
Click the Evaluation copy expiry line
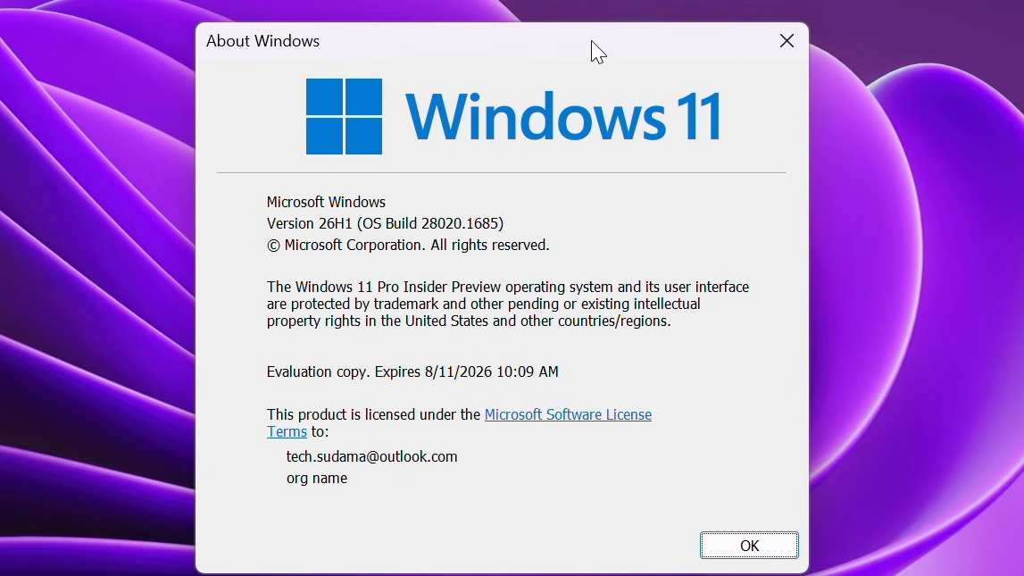pos(412,372)
